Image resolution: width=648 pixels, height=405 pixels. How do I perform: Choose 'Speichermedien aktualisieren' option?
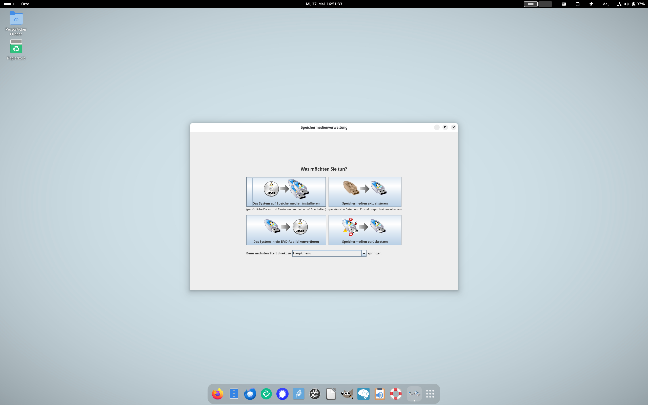[x=365, y=192]
